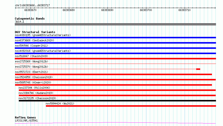Viewport: 223px width, 126px height.
Task: Click the magenta LRIG1 gene line
Action: coord(115,123)
